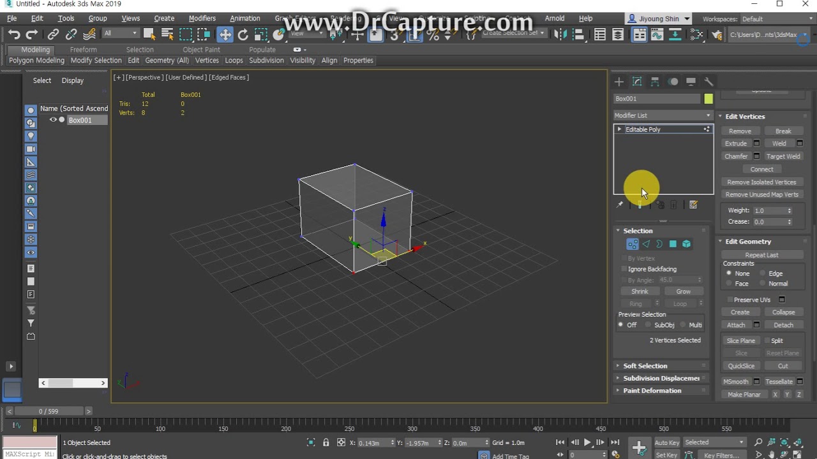
Task: Select Vertex sub-object level icon
Action: pos(633,244)
